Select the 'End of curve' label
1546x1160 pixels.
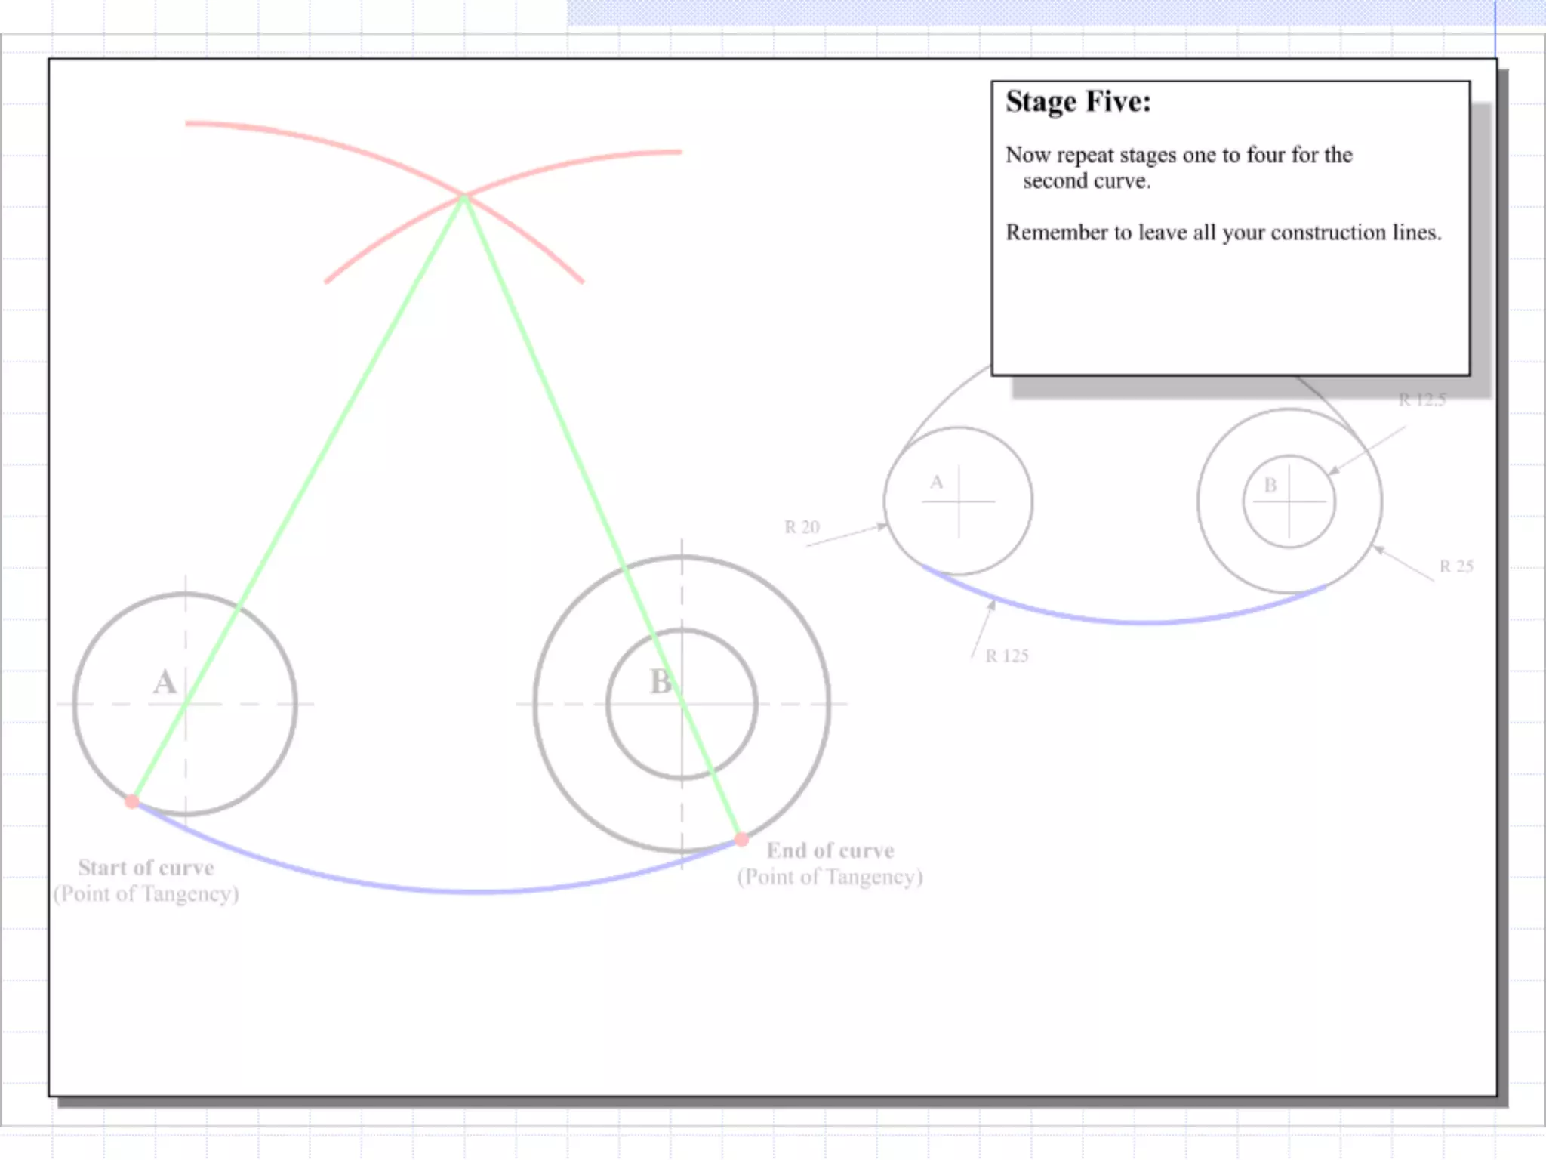pos(830,850)
